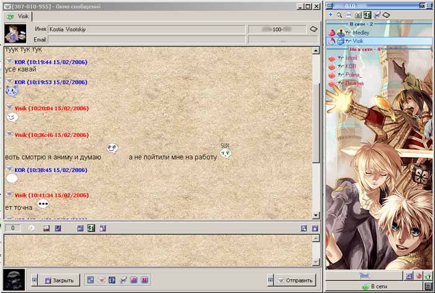The width and height of the screenshot is (435, 293).
Task: Click user avatar next to name field
Action: point(14,34)
